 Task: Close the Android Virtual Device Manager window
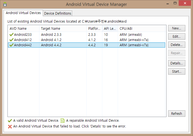pyautogui.click(x=185, y=3)
